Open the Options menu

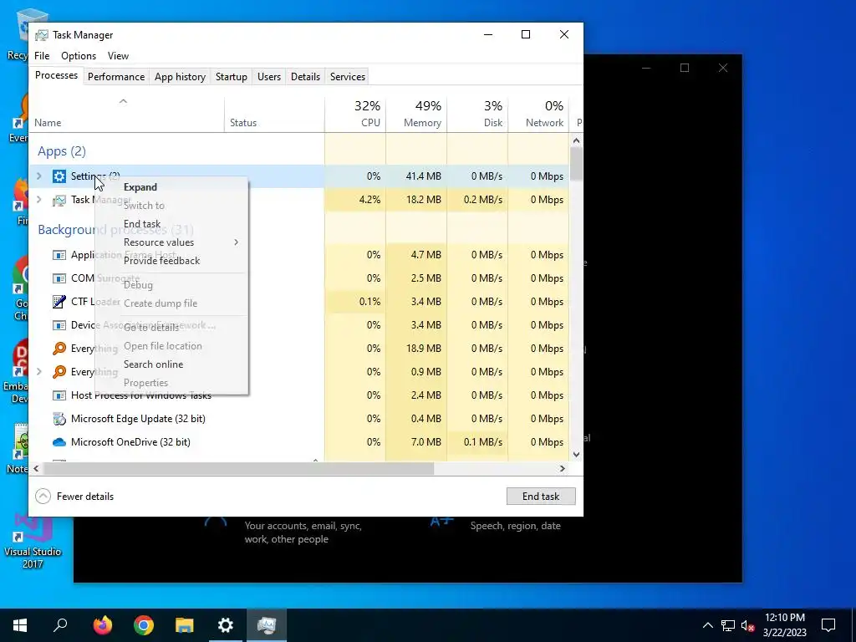pos(79,56)
